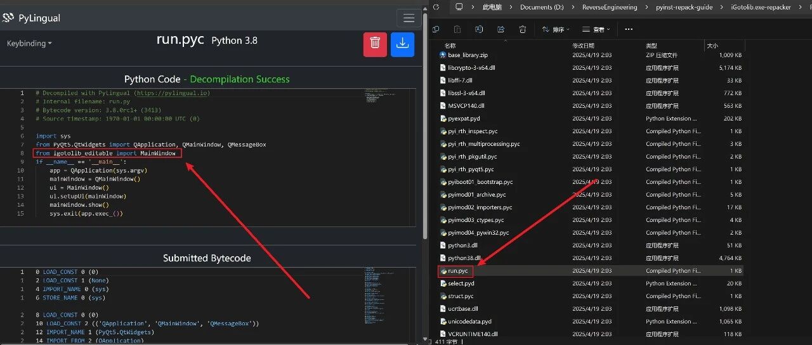Click the 'Submitted Bytecode' heading

pos(207,258)
